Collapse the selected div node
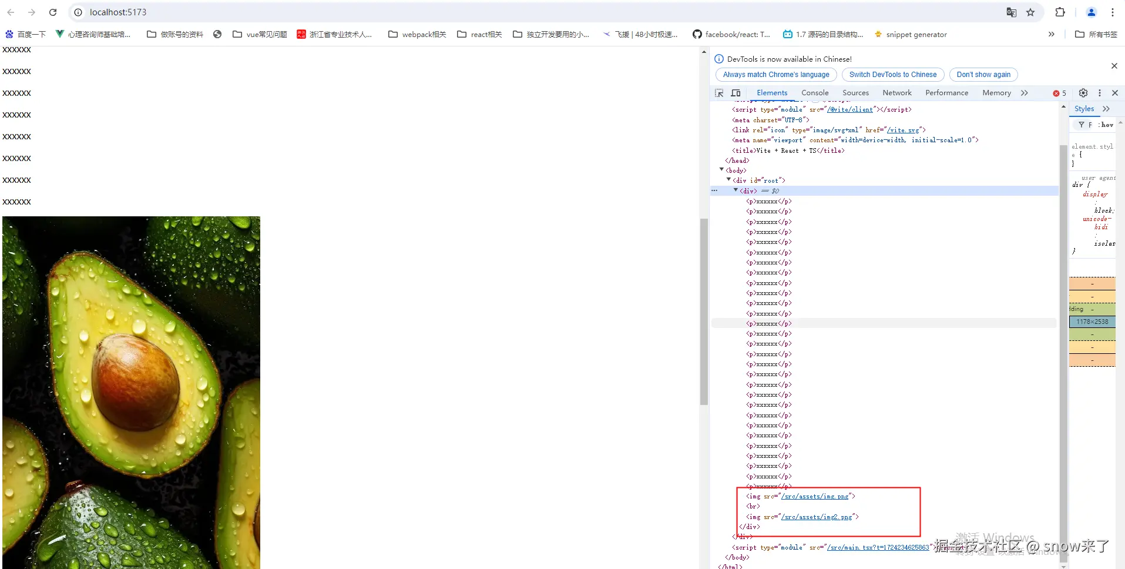 pos(736,190)
